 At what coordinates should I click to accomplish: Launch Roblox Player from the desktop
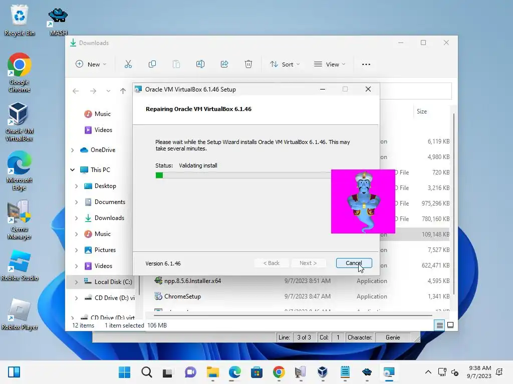point(20,314)
